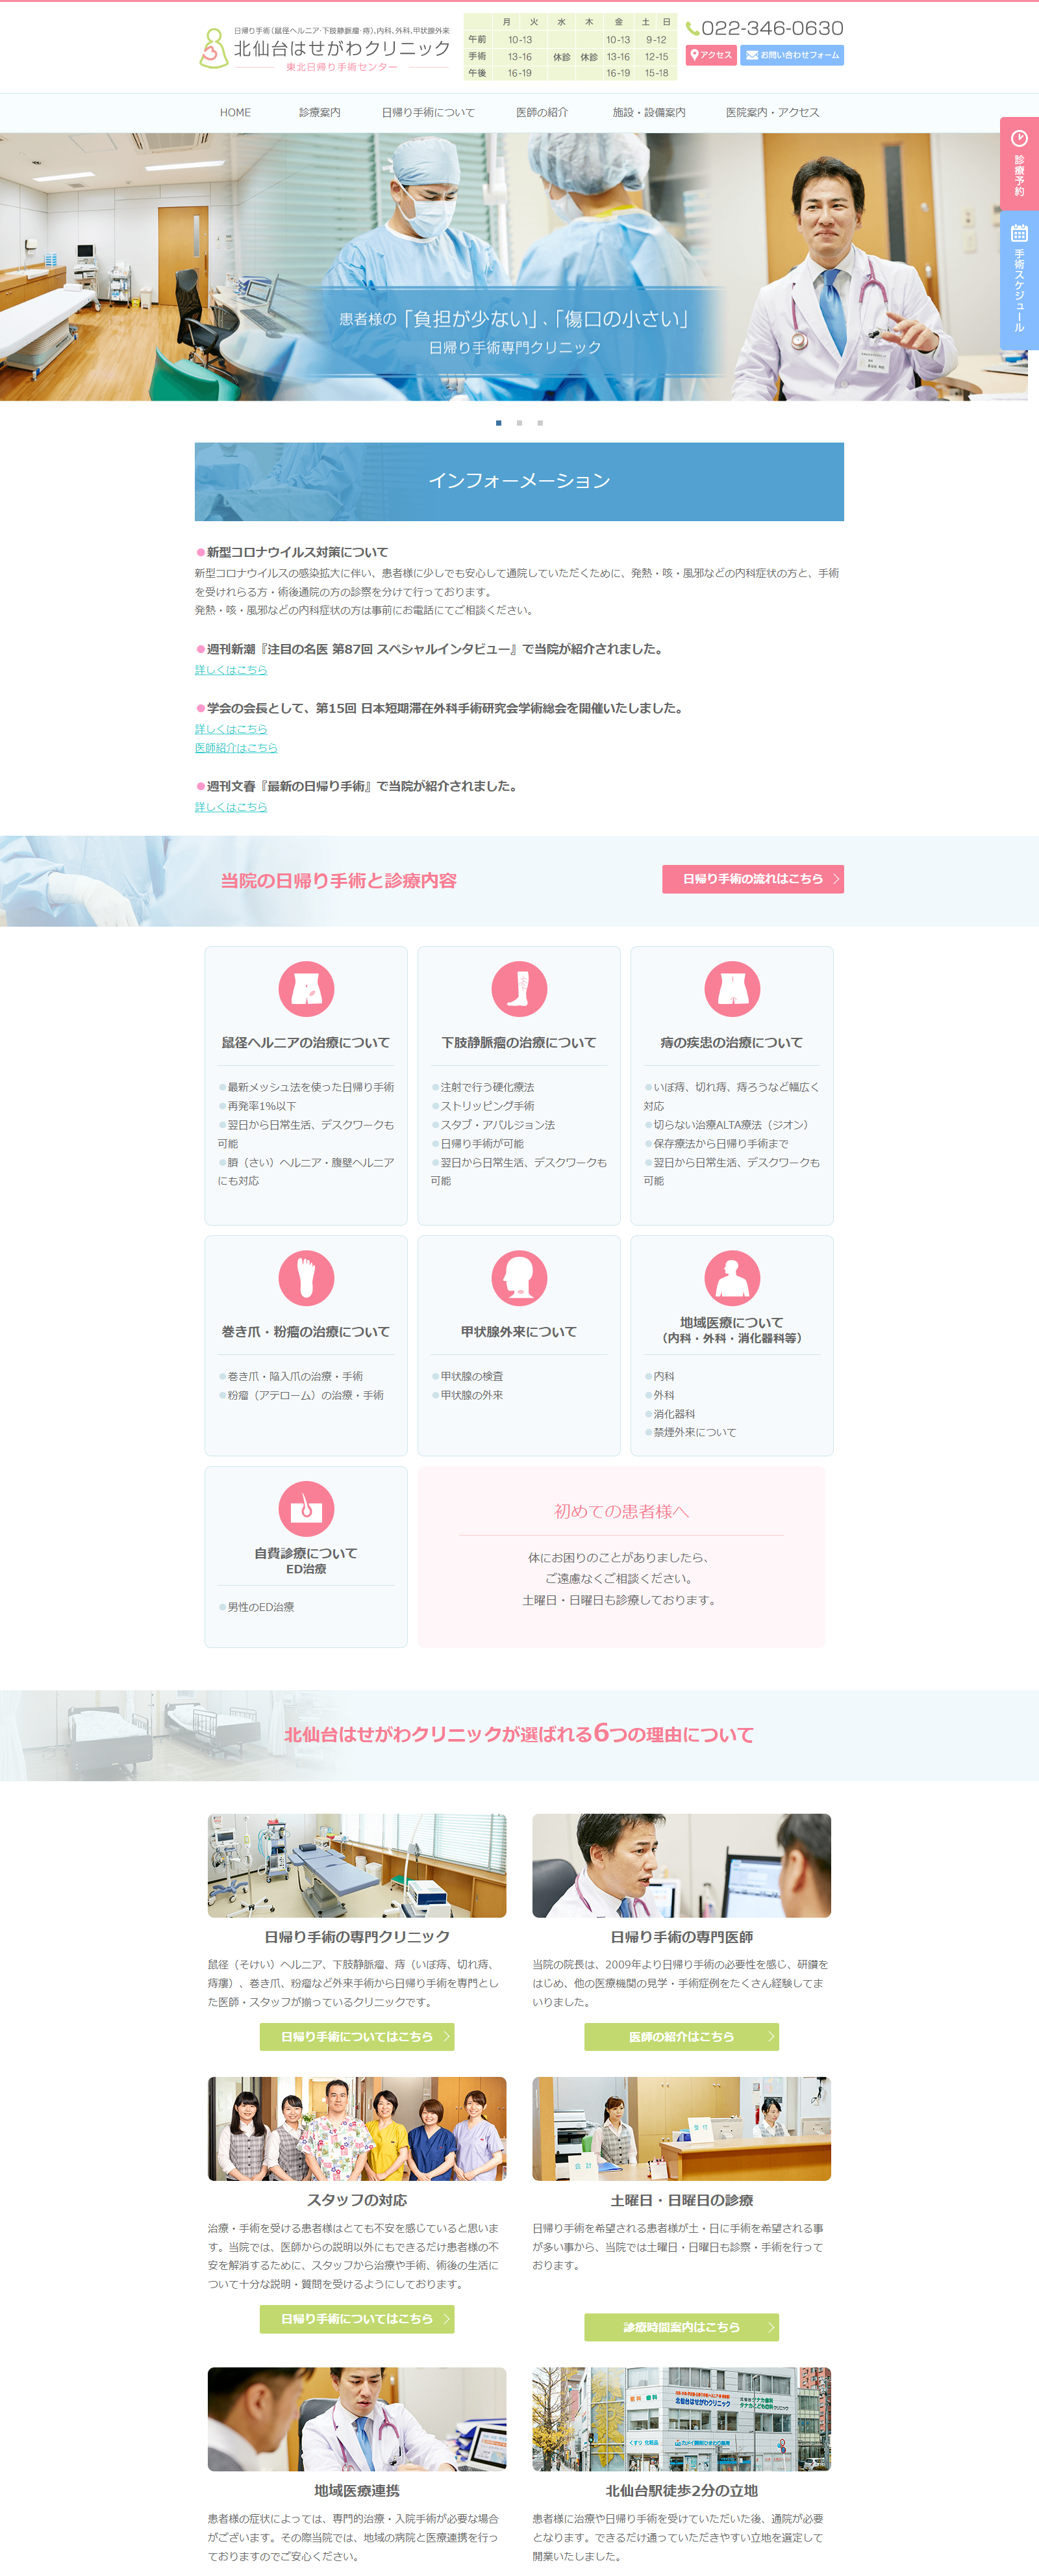
Task: Click the 痔の疾患 hip icon
Action: [x=732, y=989]
